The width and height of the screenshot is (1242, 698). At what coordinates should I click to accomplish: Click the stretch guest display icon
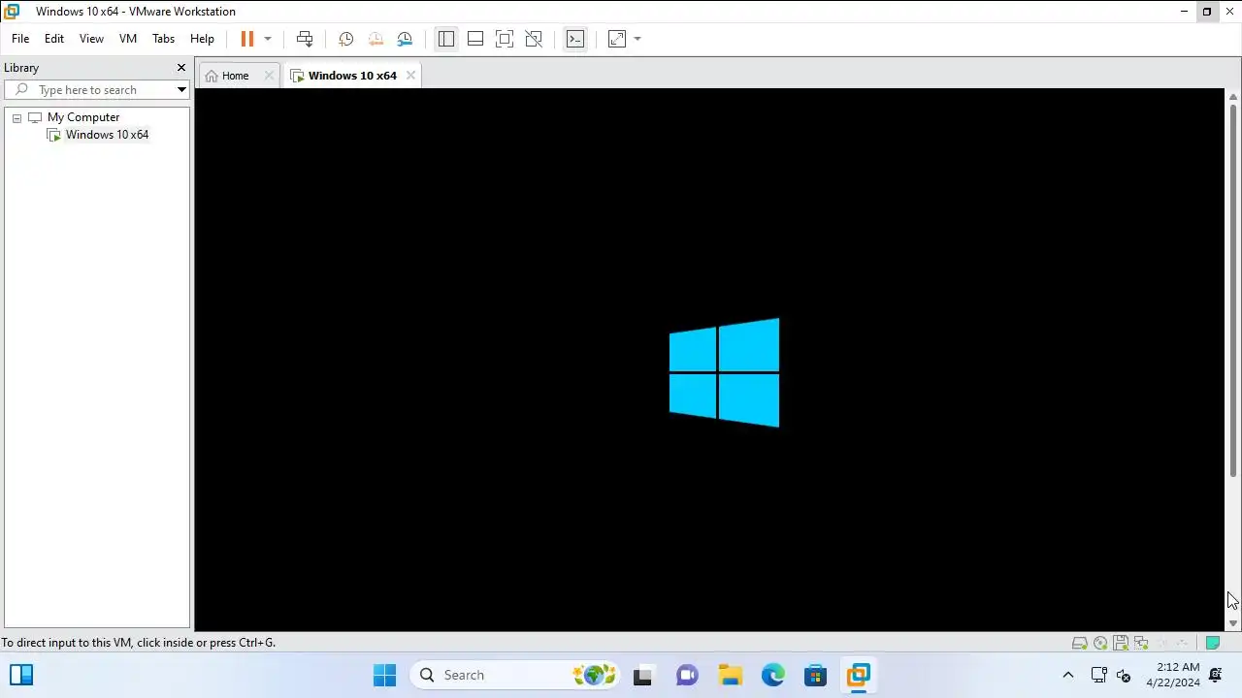point(617,39)
